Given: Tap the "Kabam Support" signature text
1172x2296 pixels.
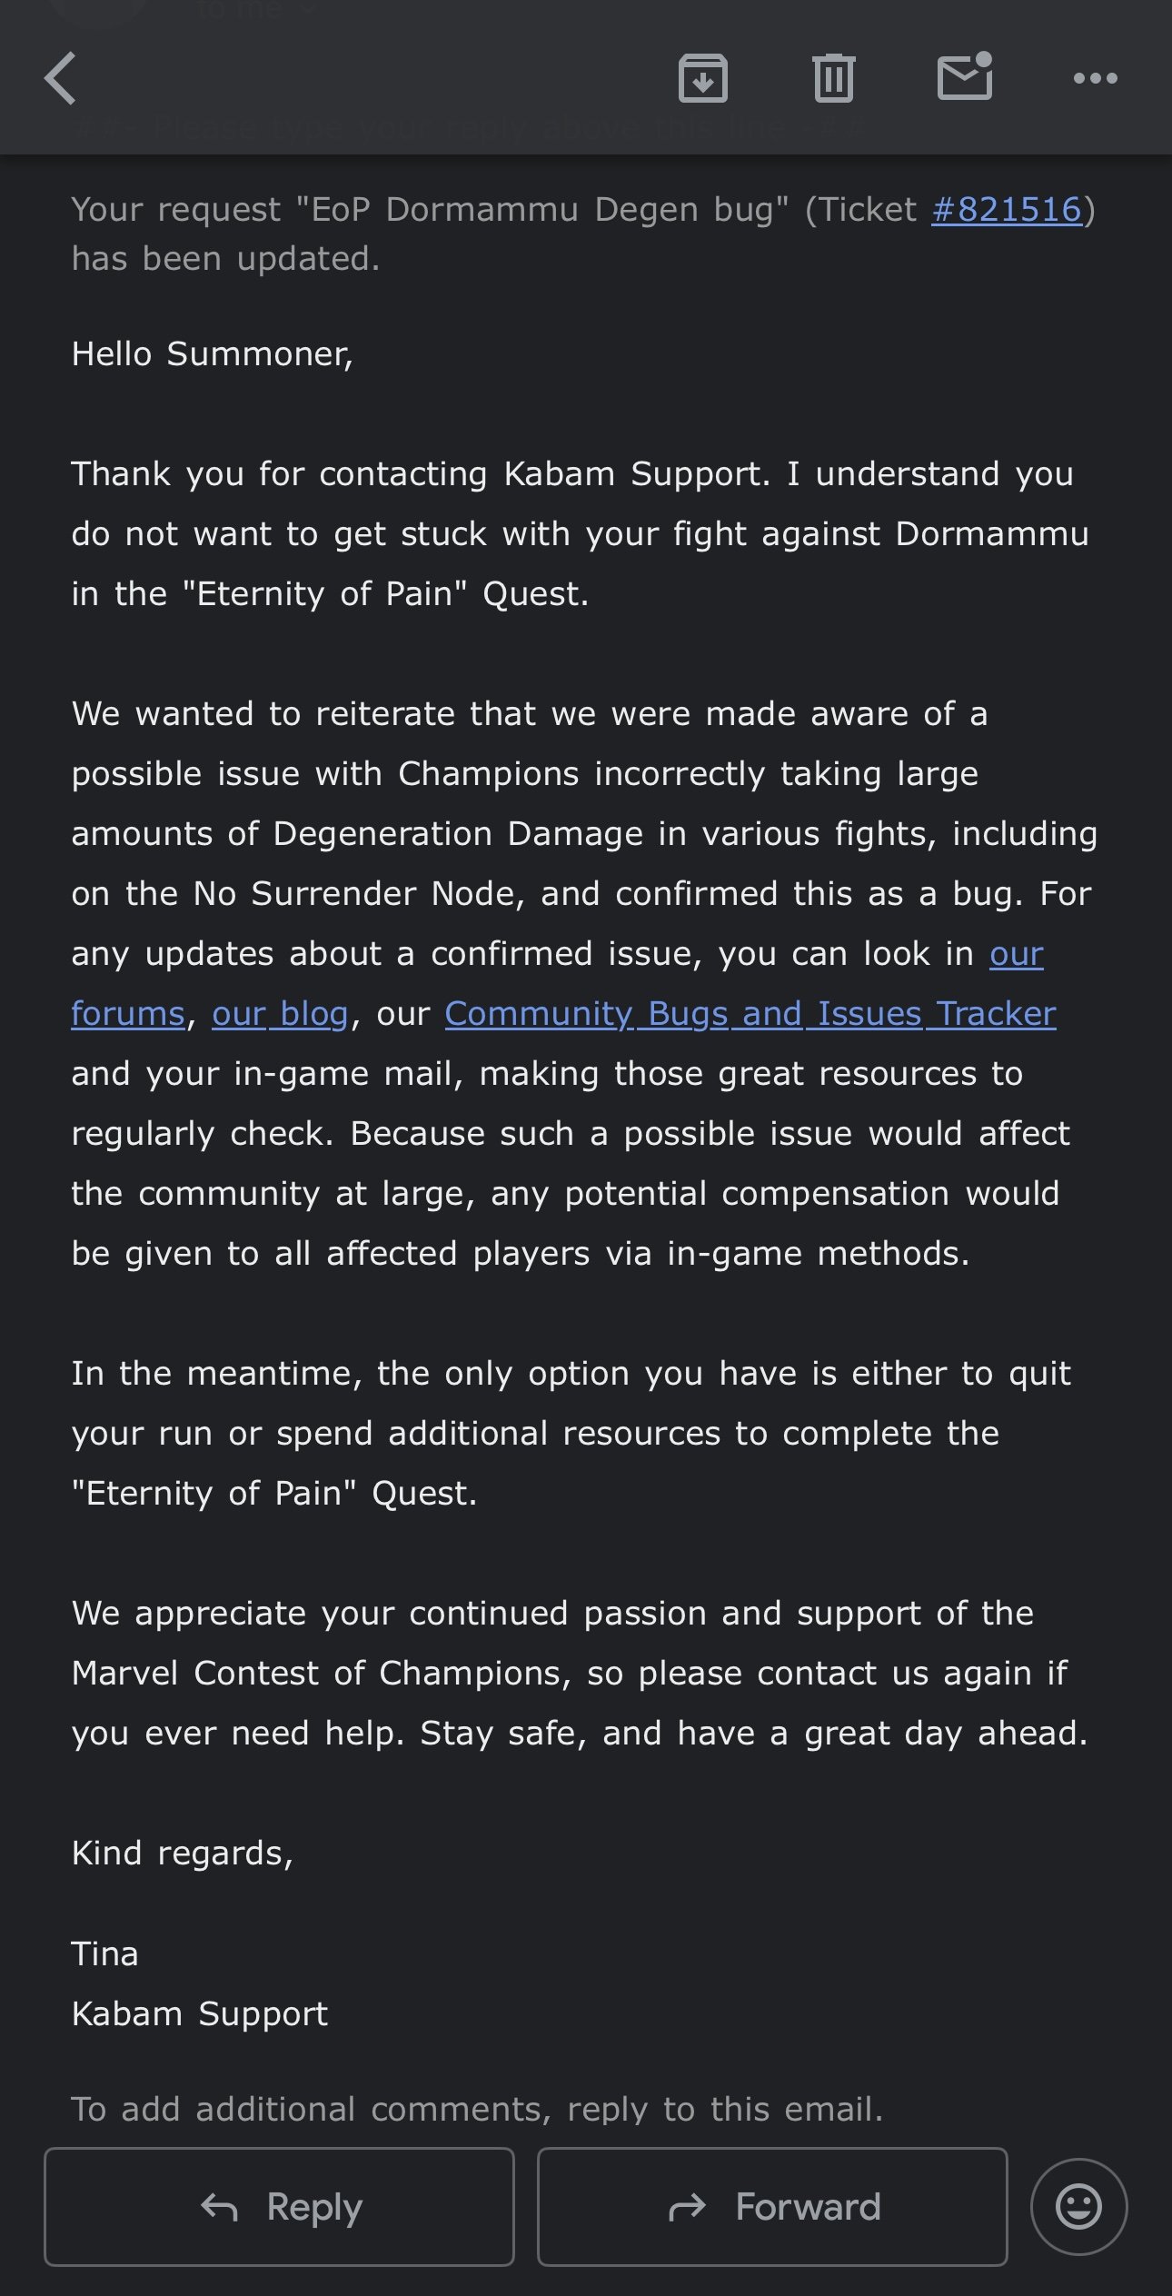Looking at the screenshot, I should point(200,2013).
